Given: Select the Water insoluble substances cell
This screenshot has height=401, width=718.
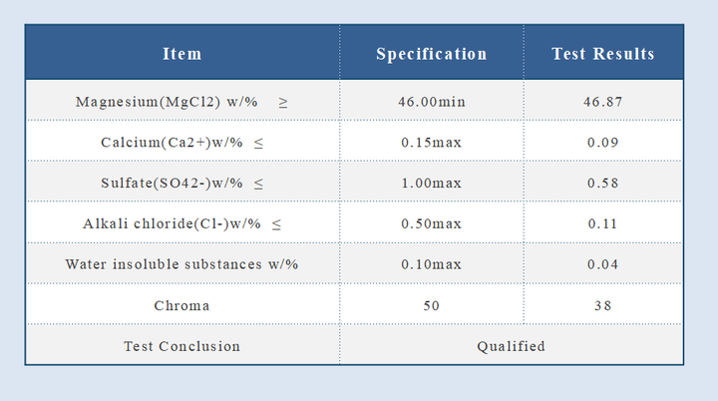Looking at the screenshot, I should click(181, 264).
